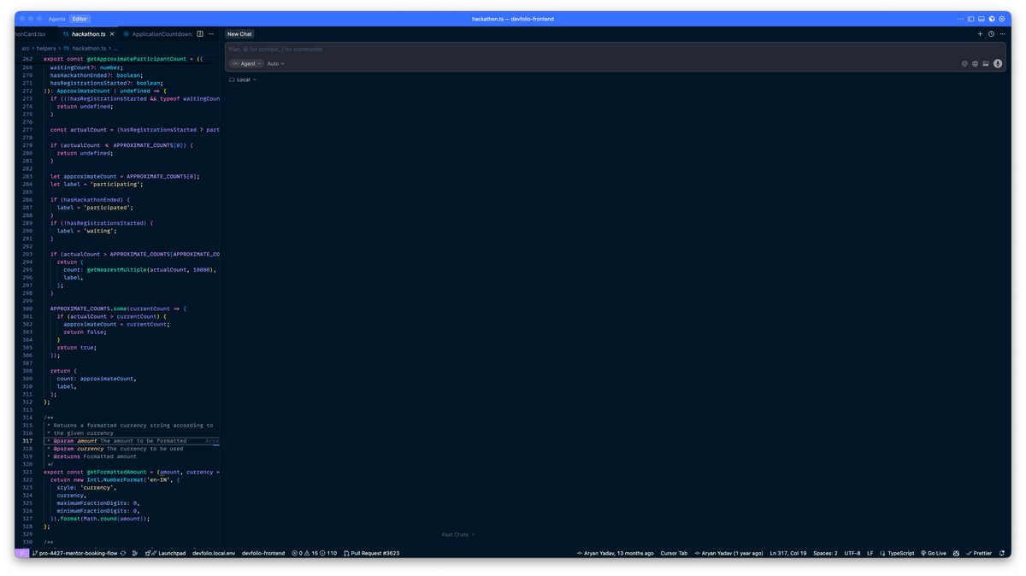
Task: Click hackathon.ts in the breadcrumb
Action: tap(89, 49)
